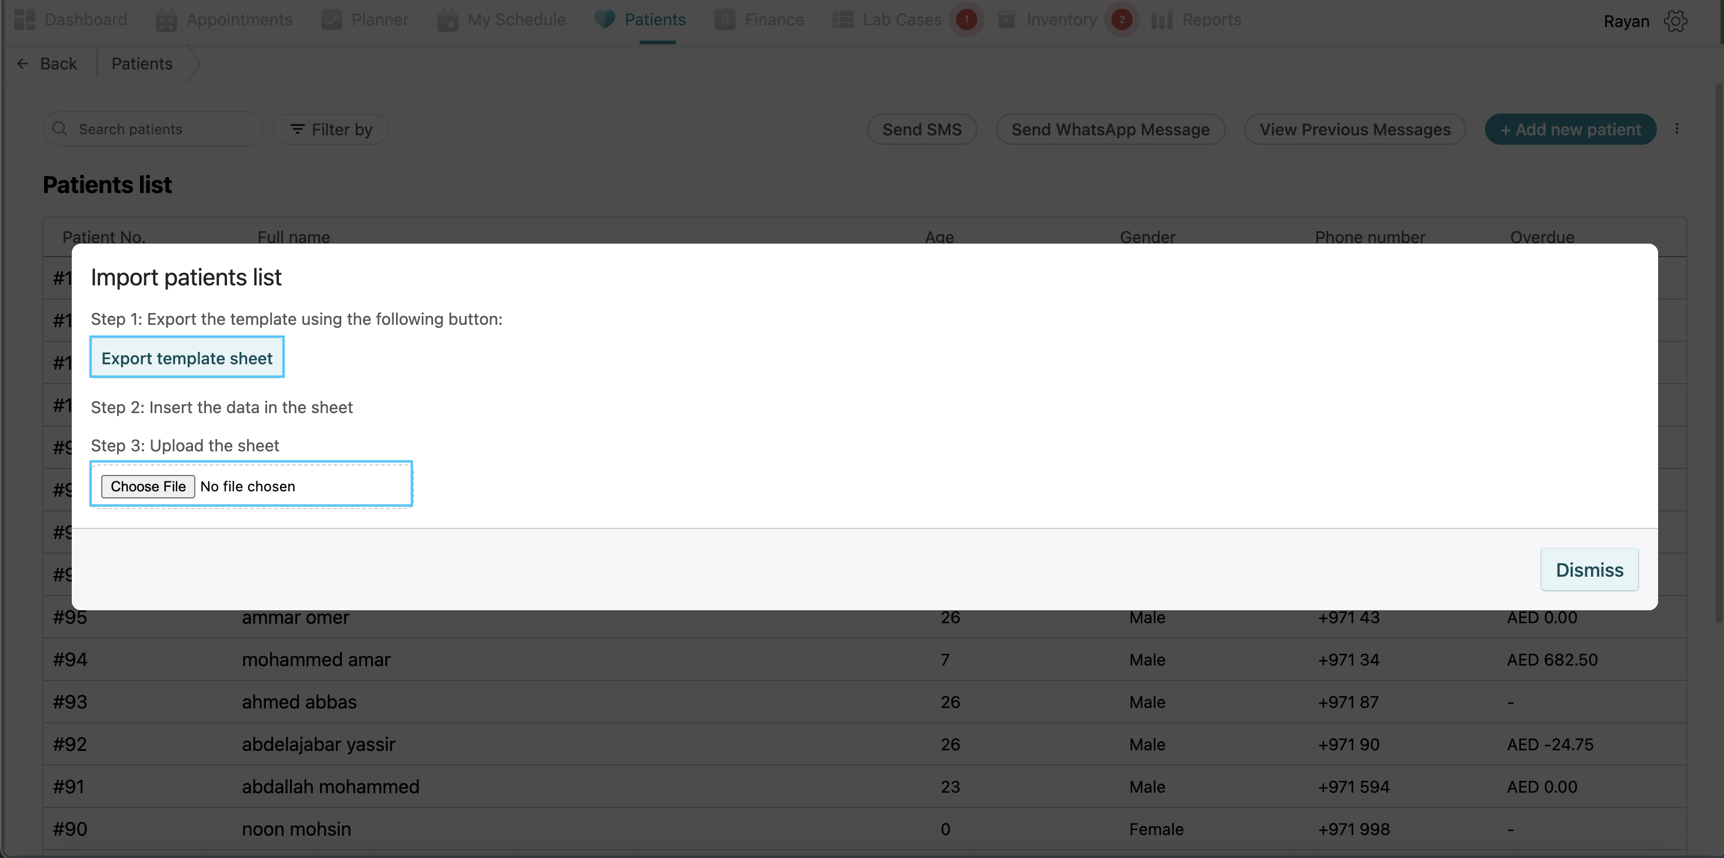Switch to the My Schedule tab
The height and width of the screenshot is (858, 1724).
(516, 20)
